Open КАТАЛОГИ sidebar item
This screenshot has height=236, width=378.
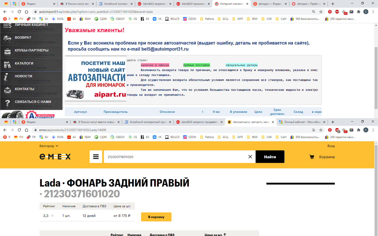31,65
